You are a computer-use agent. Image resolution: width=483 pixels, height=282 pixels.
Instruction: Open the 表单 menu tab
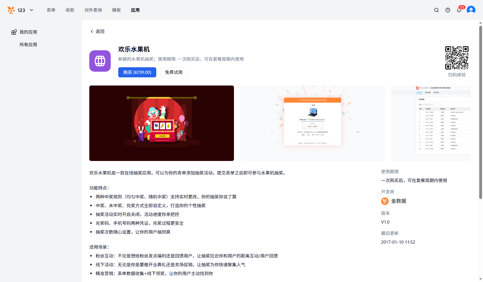51,10
